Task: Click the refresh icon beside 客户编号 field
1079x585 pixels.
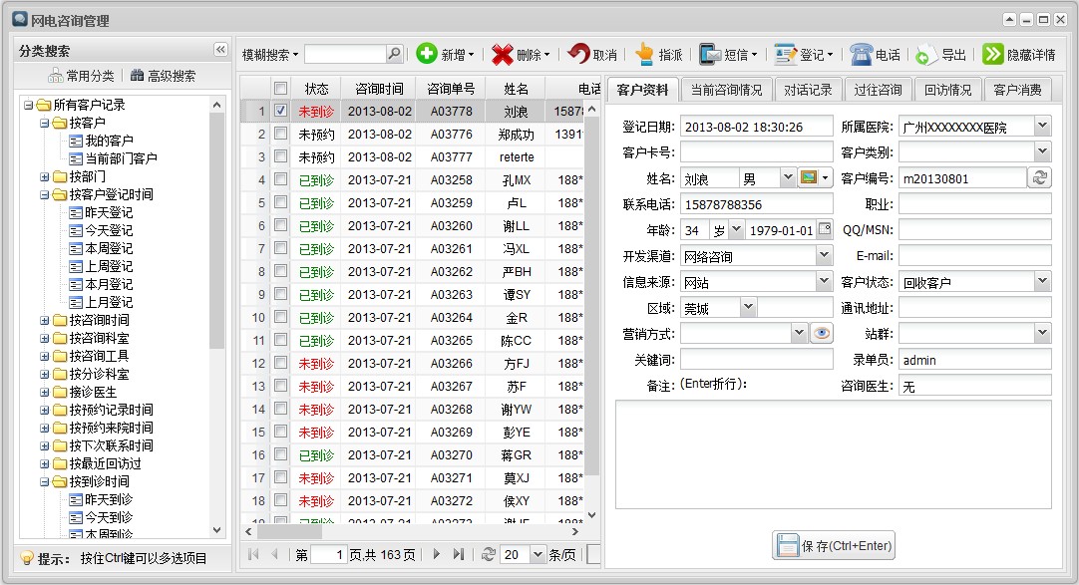Action: pos(1040,178)
